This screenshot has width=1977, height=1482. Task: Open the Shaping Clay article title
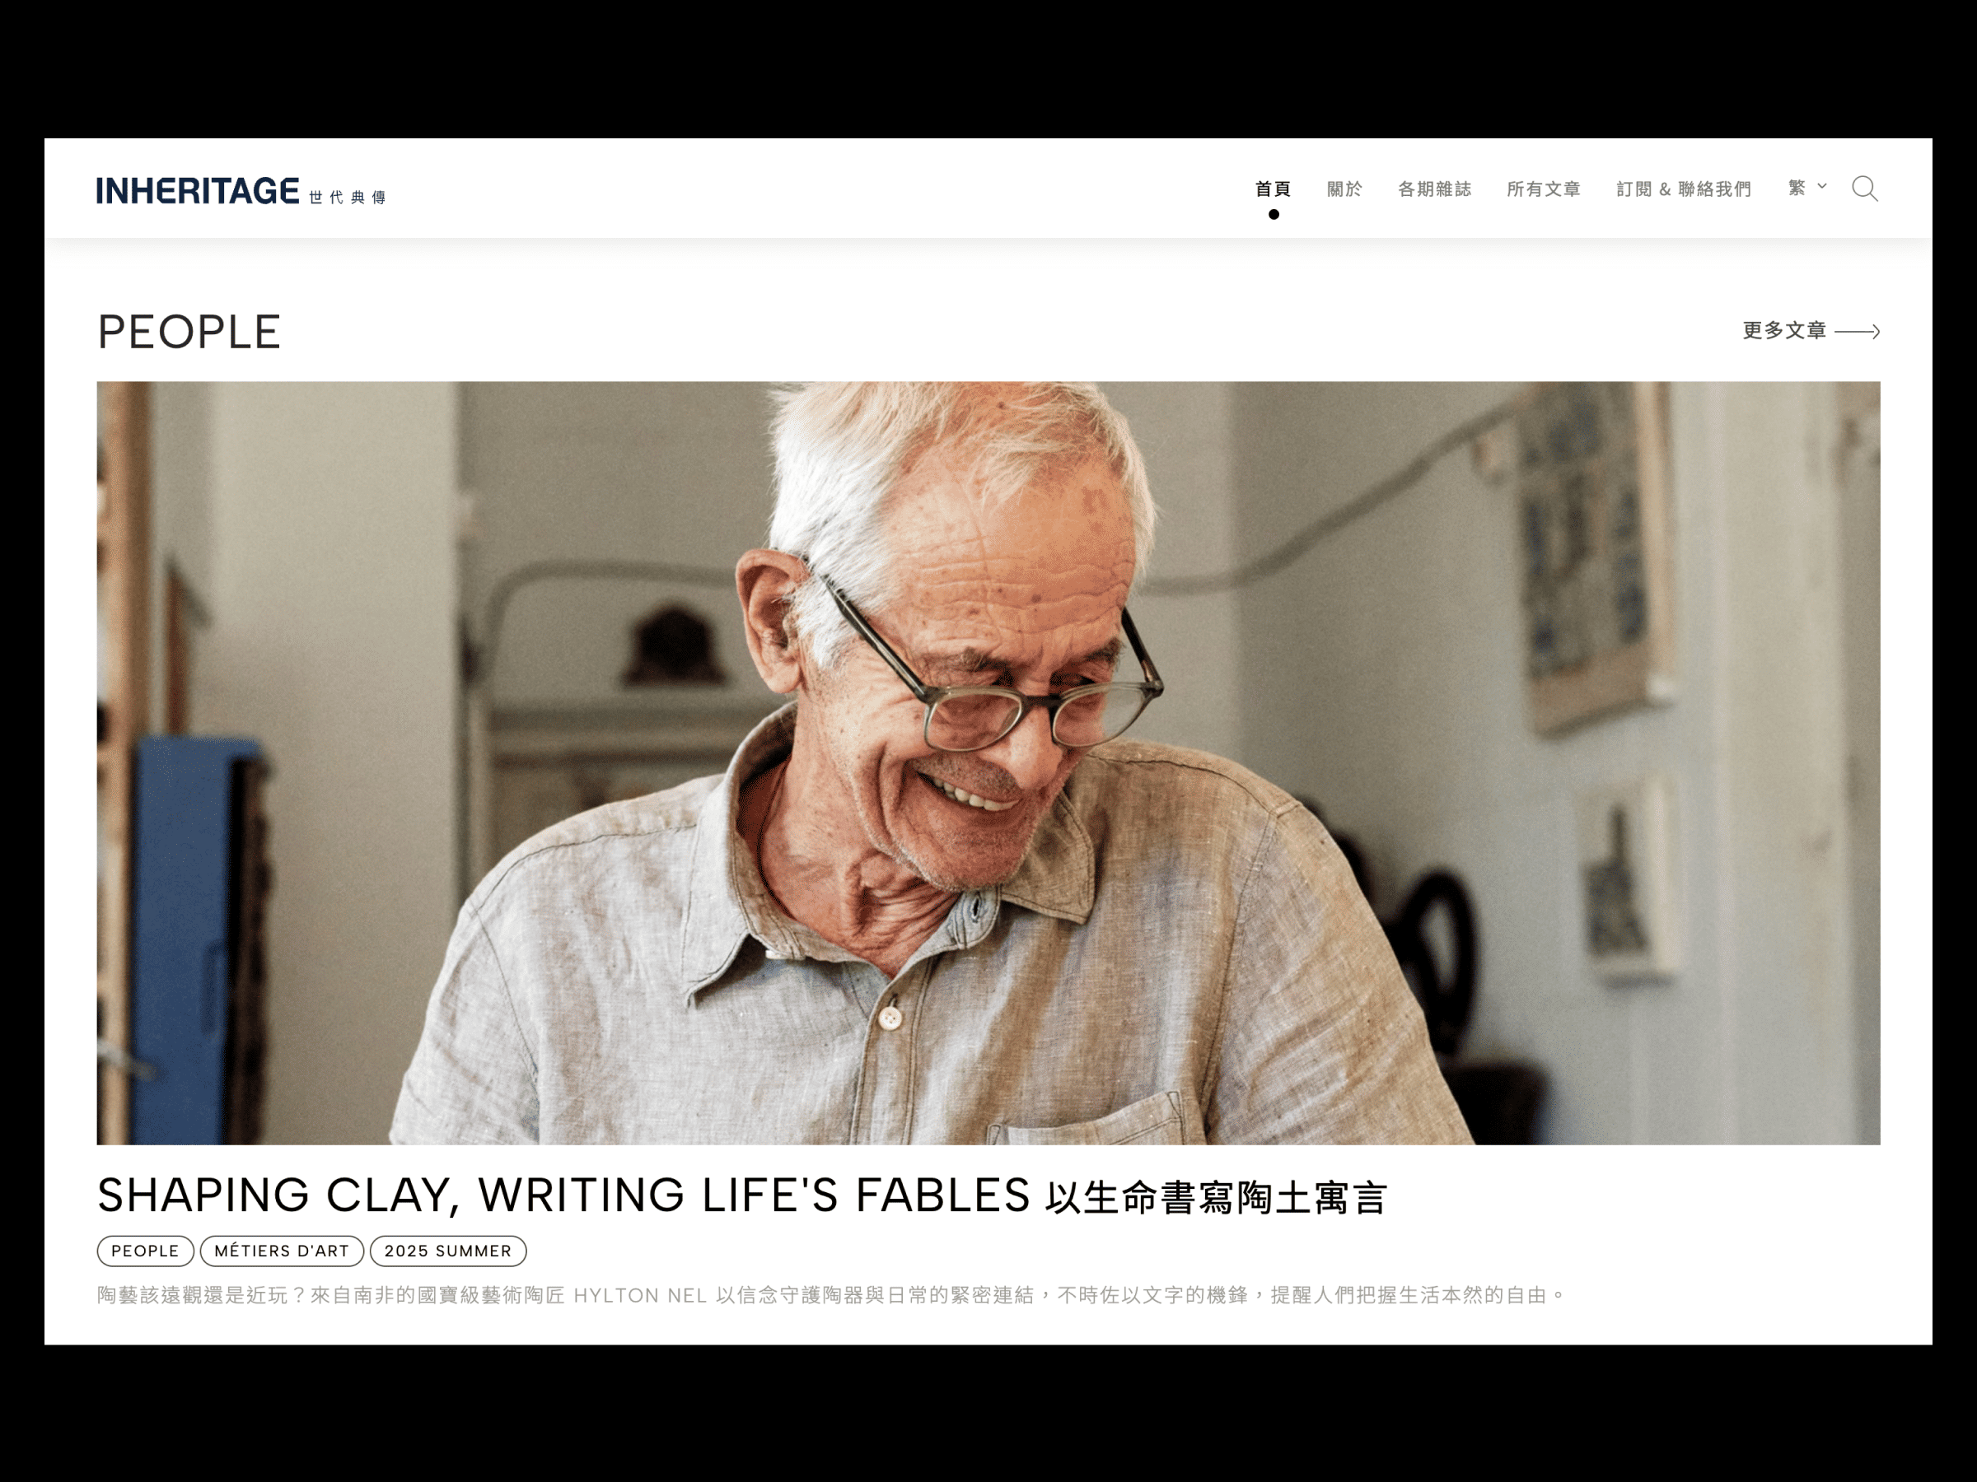point(742,1195)
